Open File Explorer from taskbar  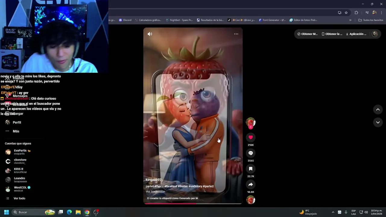78,212
